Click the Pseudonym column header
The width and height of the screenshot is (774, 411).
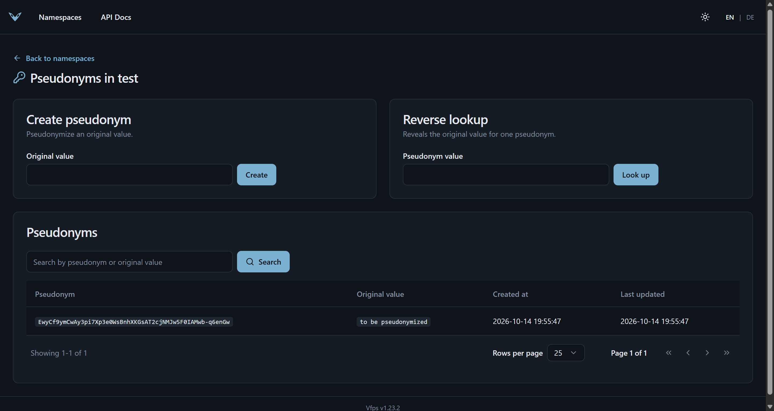click(x=55, y=294)
